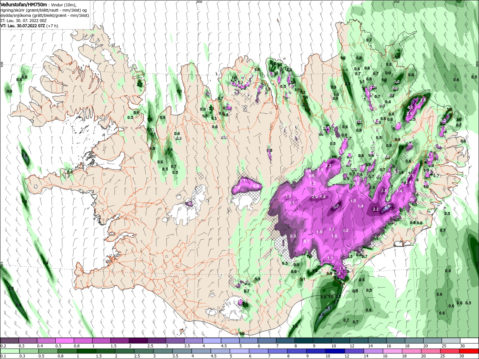Click the 15W longitude label
479x359 pixels.
pos(396,2)
